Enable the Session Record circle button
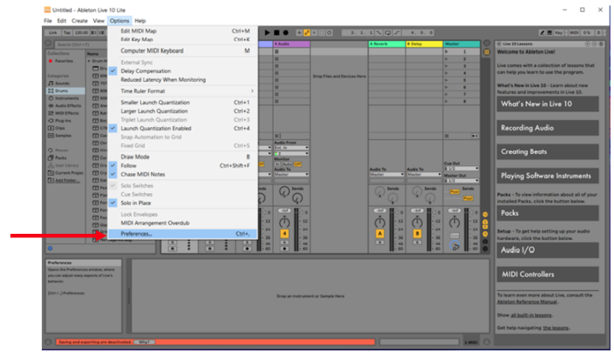This screenshot has width=614, height=353. 330,33
